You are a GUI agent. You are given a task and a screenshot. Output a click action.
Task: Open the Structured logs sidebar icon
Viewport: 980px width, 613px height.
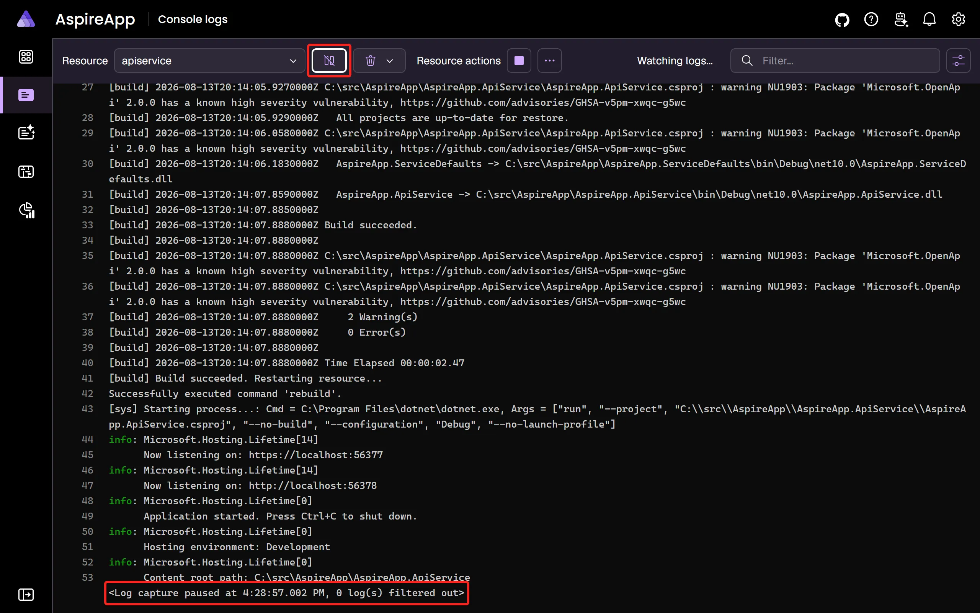coord(26,133)
